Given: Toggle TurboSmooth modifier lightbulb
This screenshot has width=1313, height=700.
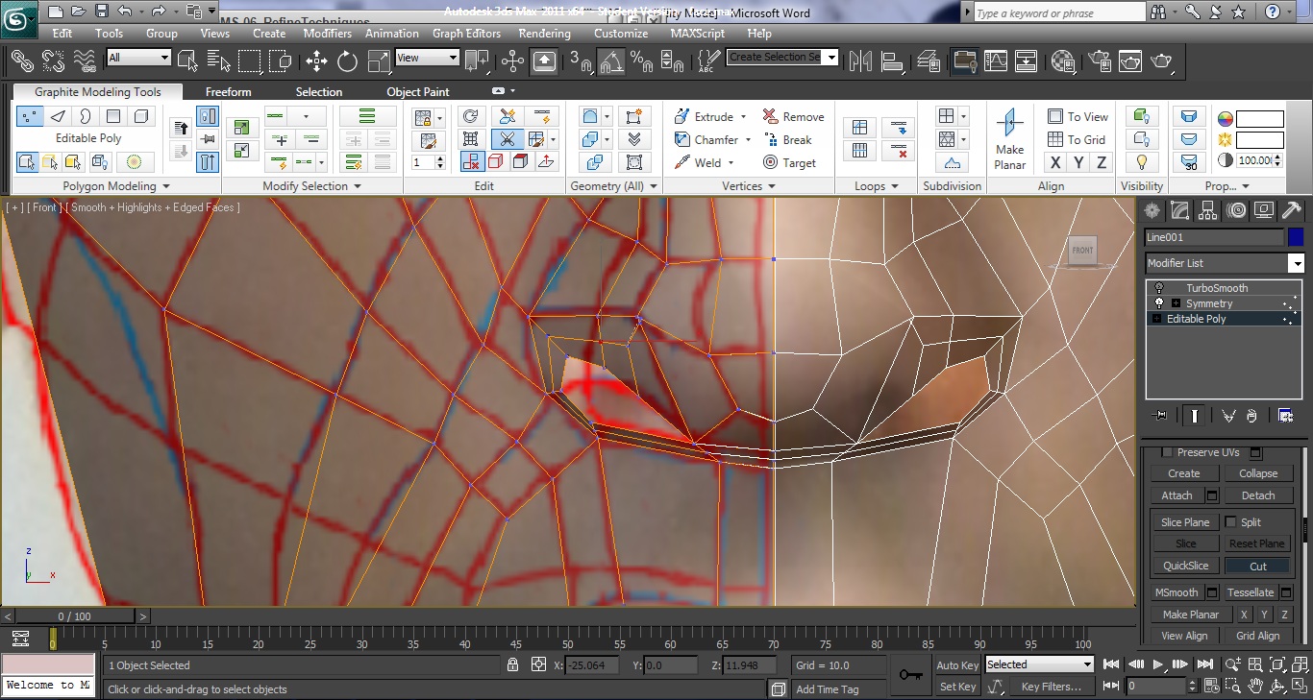Looking at the screenshot, I should pyautogui.click(x=1159, y=288).
